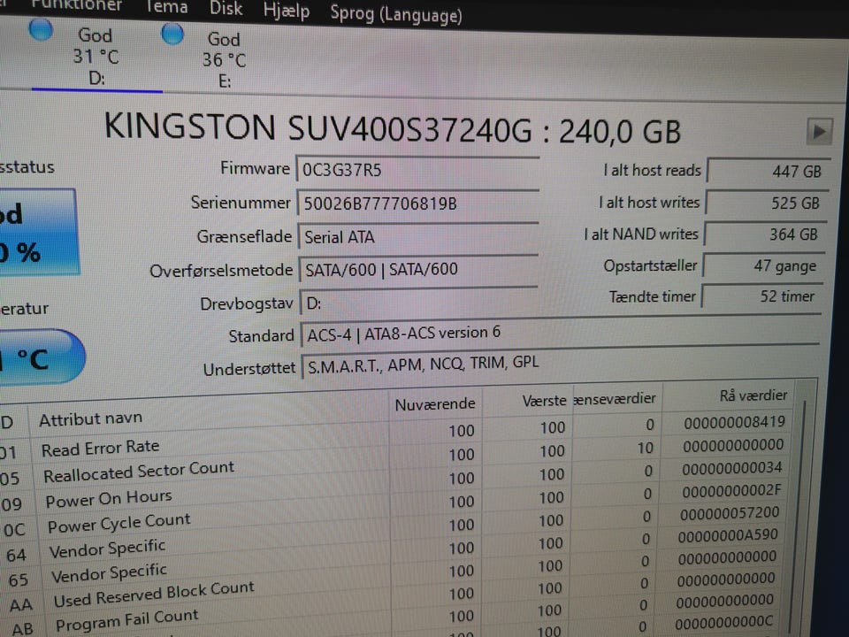This screenshot has height=637, width=849.
Task: Click raw value 000000008419
Action: pos(734,422)
